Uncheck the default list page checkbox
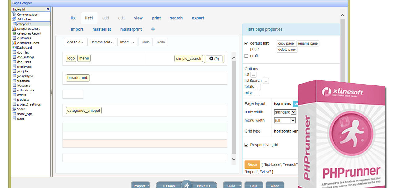This screenshot has height=188, width=396. pos(247,43)
